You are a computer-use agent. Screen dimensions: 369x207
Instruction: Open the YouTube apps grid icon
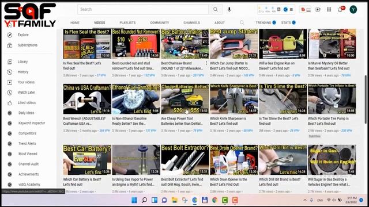point(329,9)
